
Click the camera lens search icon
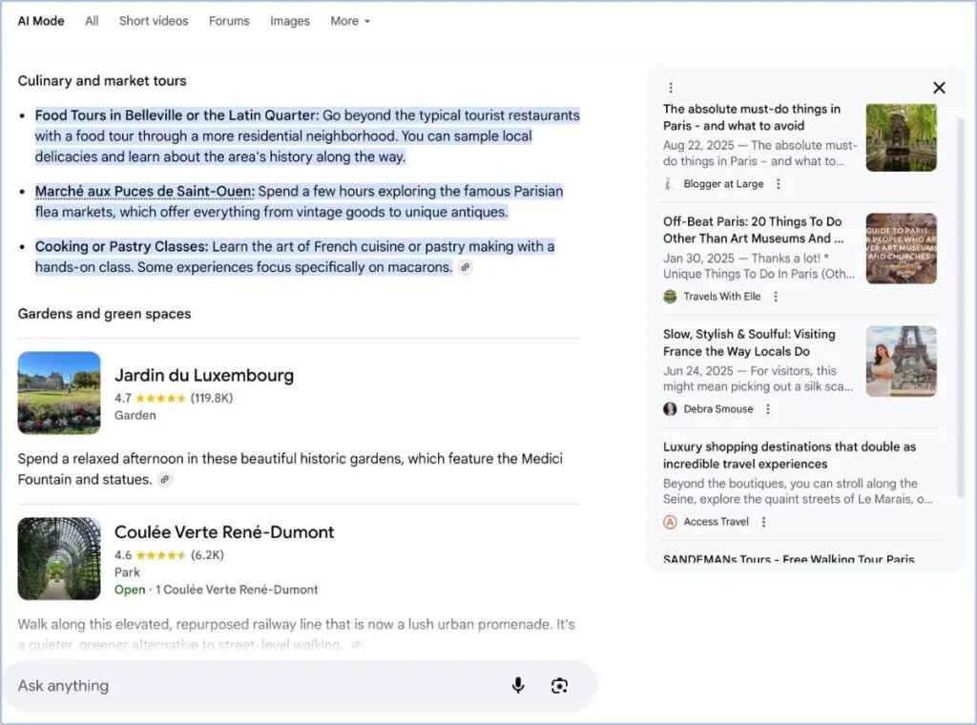point(559,686)
